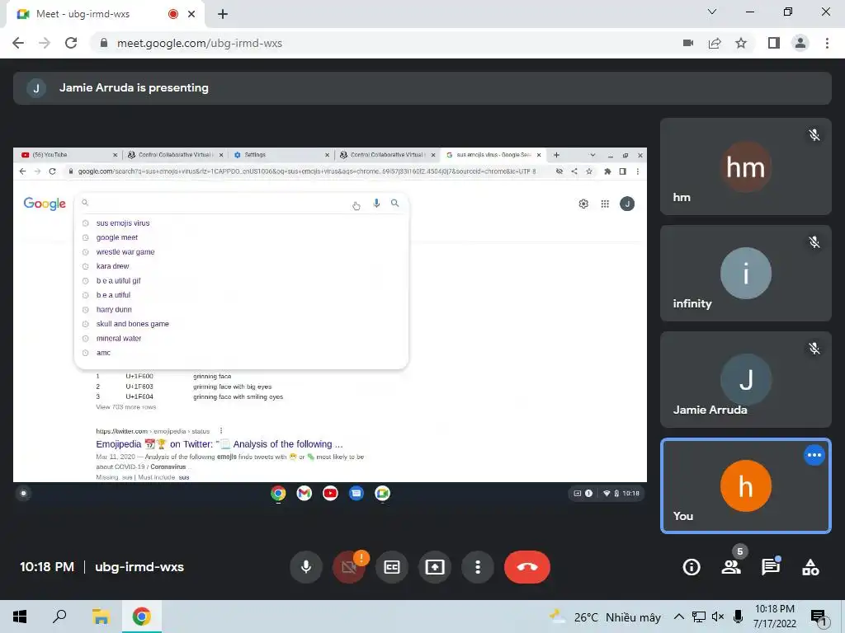Click search magnifier button in presentation
845x633 pixels.
coord(395,203)
